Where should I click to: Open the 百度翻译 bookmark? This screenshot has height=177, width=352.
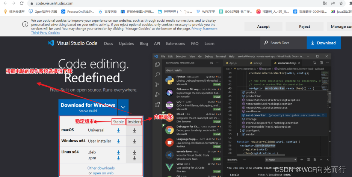(x=310, y=12)
